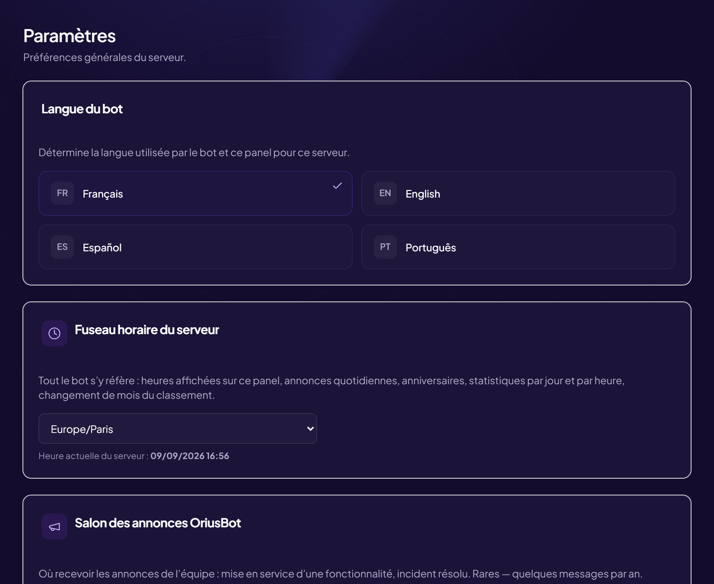Click the EN language badge
The image size is (714, 584).
tap(385, 193)
